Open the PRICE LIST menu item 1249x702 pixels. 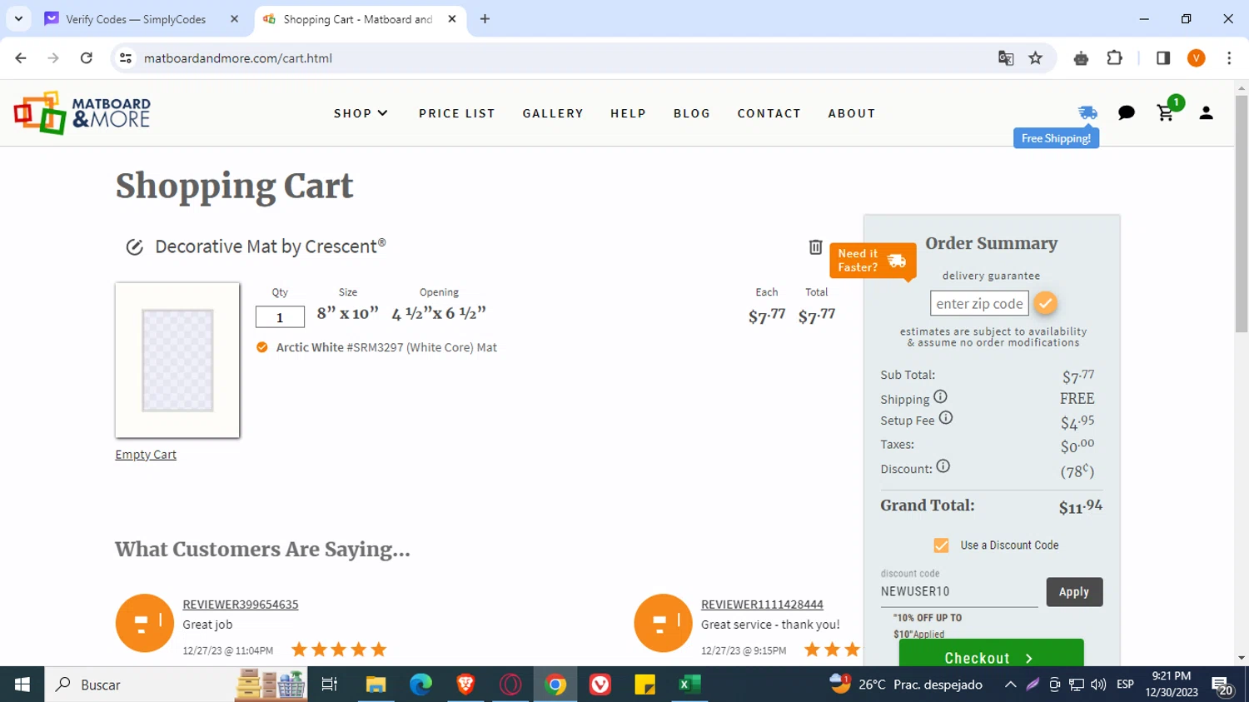(x=457, y=113)
